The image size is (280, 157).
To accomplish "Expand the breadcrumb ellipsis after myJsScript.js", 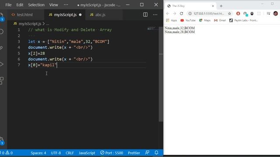I will coord(48,24).
